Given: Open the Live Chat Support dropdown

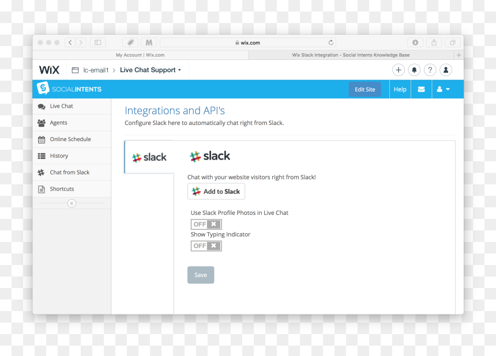Looking at the screenshot, I should click(x=151, y=70).
